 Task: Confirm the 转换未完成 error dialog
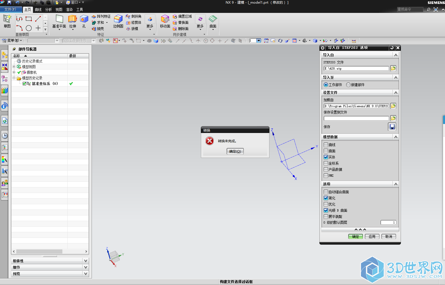point(235,151)
